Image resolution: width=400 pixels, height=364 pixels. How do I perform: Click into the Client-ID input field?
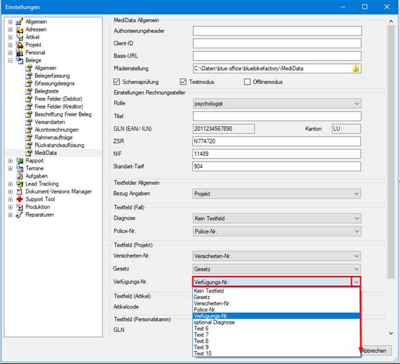pyautogui.click(x=277, y=44)
